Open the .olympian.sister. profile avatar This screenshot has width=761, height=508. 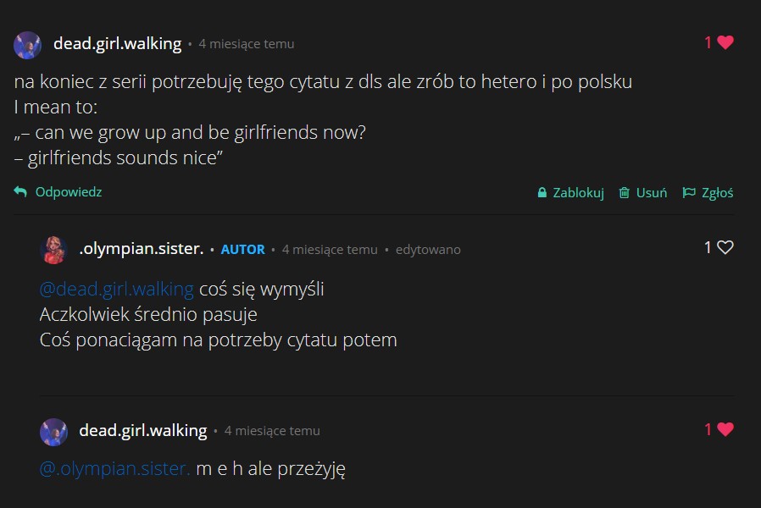(53, 249)
